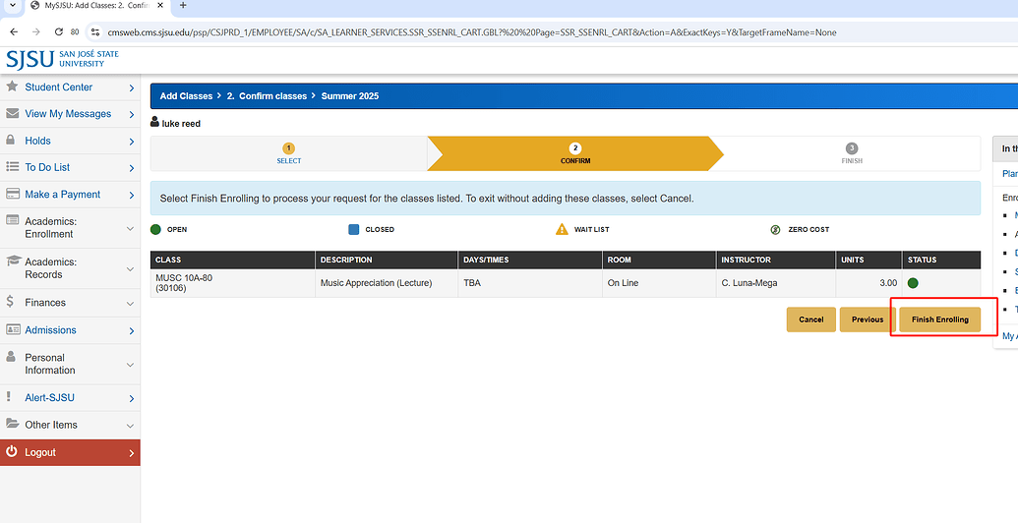Expand the Finances sidebar section
The height and width of the screenshot is (523, 1018).
pos(69,303)
